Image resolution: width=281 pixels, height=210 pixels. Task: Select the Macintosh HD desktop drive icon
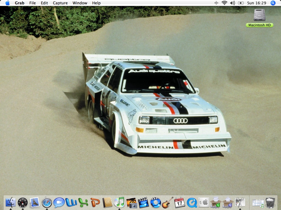(x=260, y=15)
